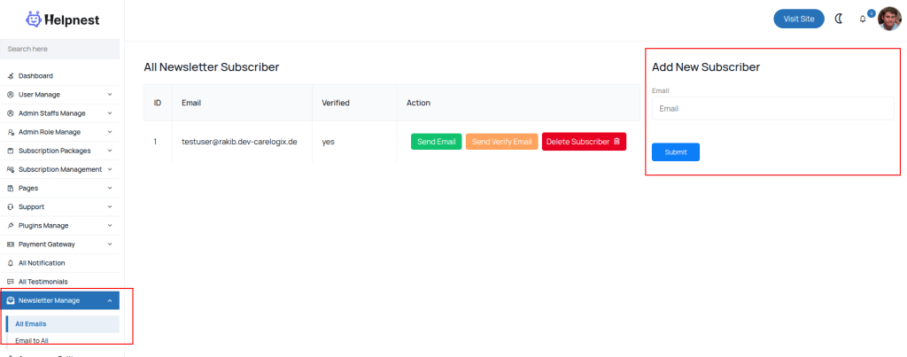Focus the new subscriber Email field

(772, 109)
